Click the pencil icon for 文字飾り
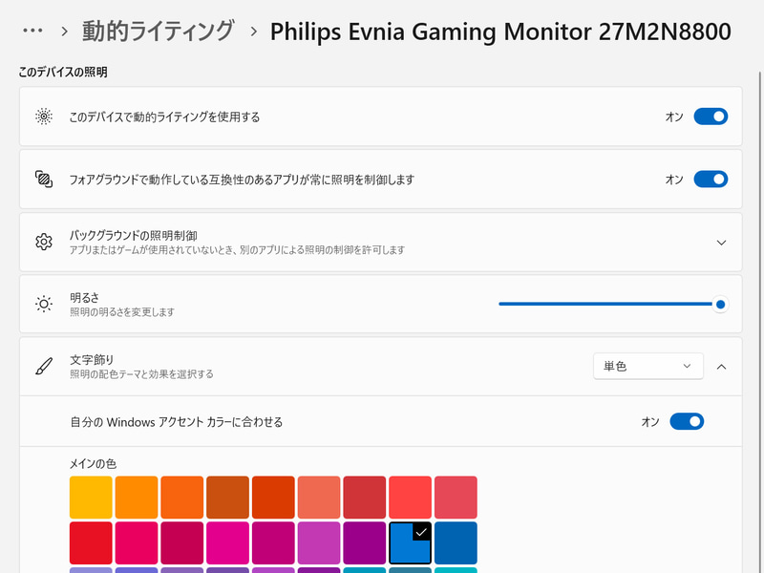This screenshot has width=764, height=573. [42, 367]
